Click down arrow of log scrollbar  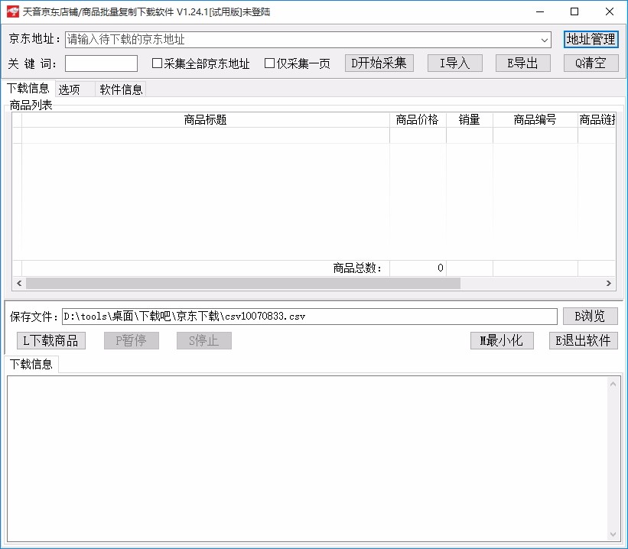pos(613,534)
